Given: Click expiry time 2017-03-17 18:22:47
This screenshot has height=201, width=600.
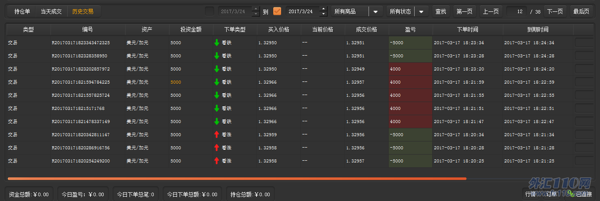Looking at the screenshot, I should coord(529,122).
